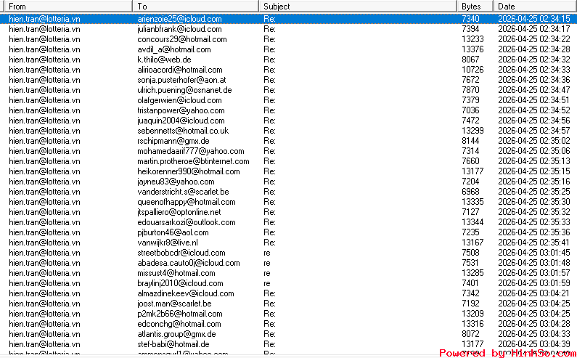Viewport: 577px width, 358px height.
Task: Click the byte size 8072
Action: point(470,334)
